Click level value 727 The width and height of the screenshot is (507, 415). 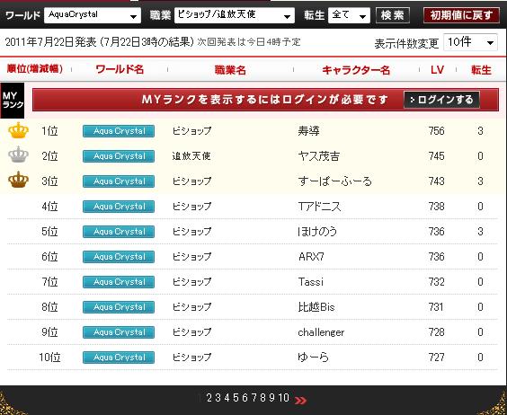pos(437,358)
